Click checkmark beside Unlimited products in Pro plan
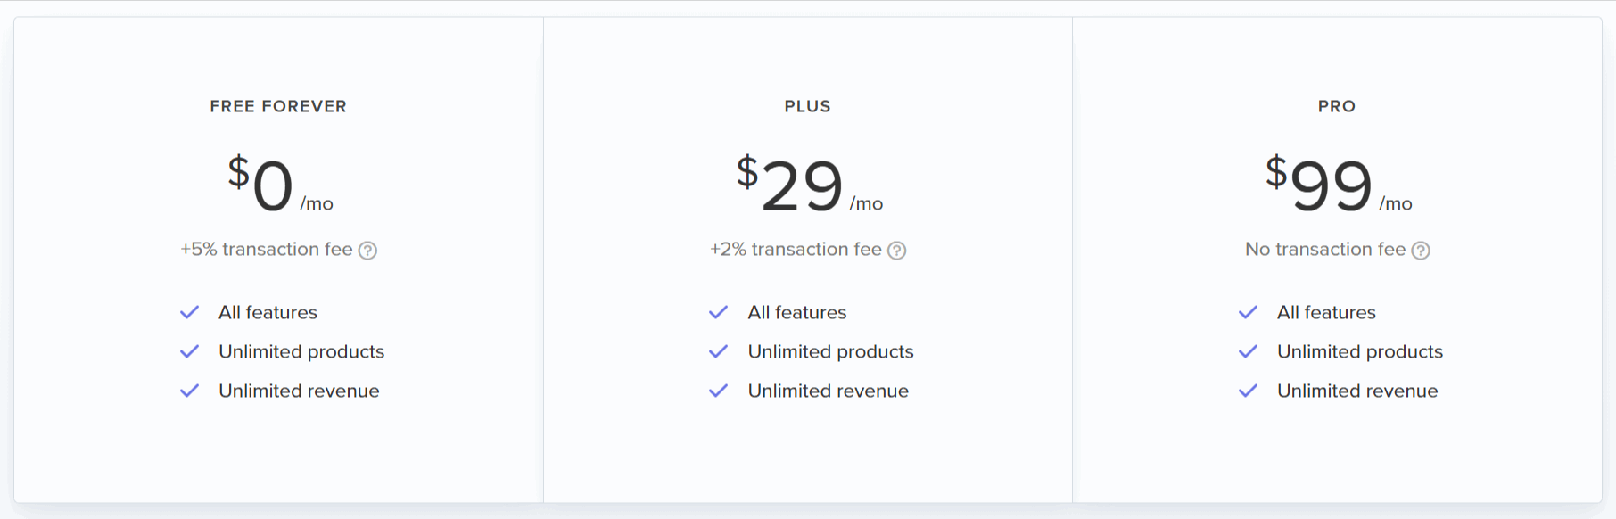 click(x=1249, y=351)
